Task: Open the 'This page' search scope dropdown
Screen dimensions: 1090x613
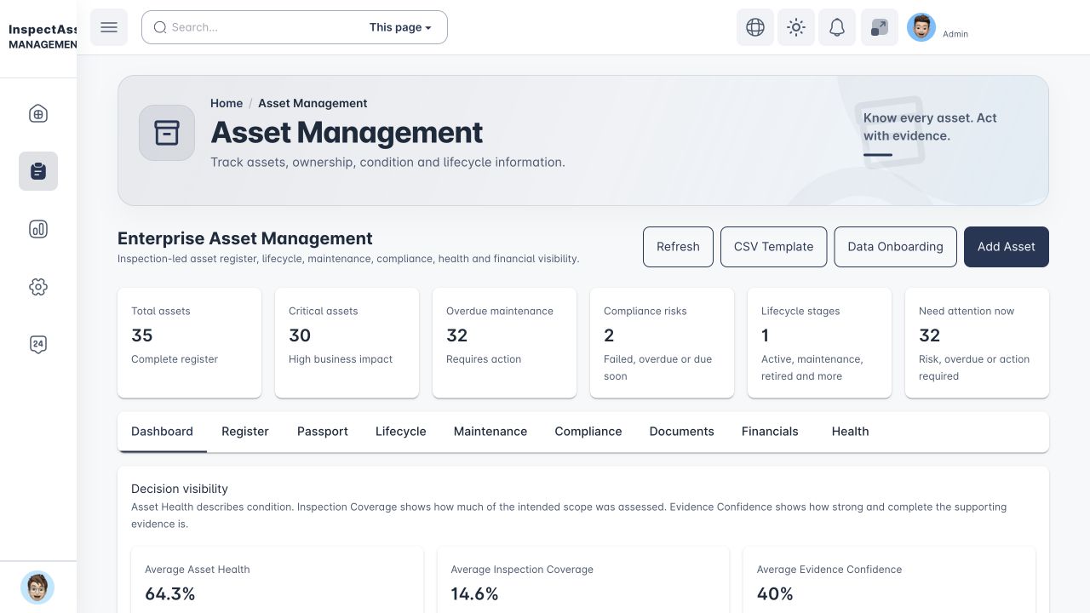Action: click(400, 27)
